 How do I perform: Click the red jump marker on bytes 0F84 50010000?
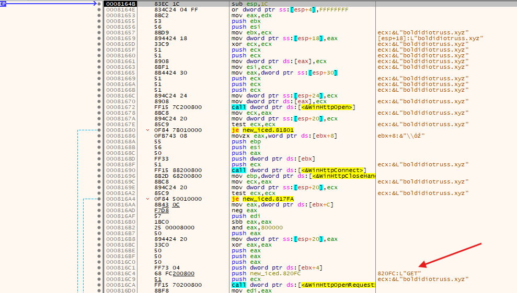pyautogui.click(x=148, y=199)
